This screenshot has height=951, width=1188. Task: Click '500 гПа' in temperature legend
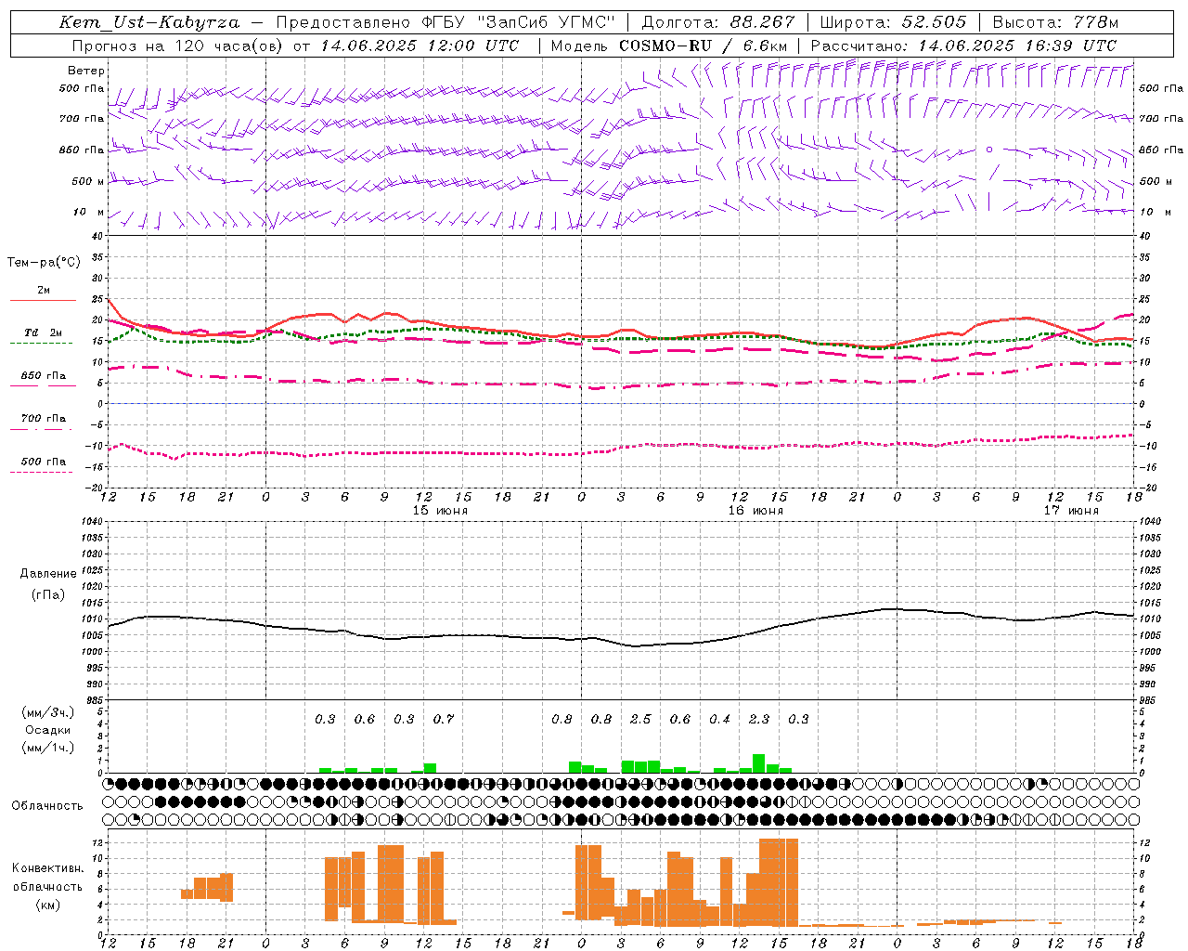[44, 462]
